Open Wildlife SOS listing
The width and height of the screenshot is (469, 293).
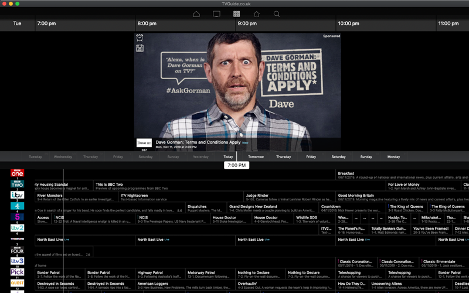click(x=314, y=219)
